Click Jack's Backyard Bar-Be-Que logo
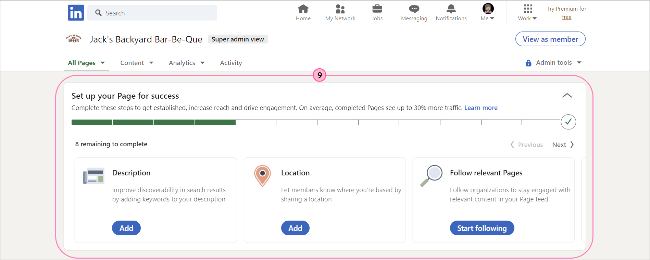Screen dimensions: 650x260 coord(74,39)
